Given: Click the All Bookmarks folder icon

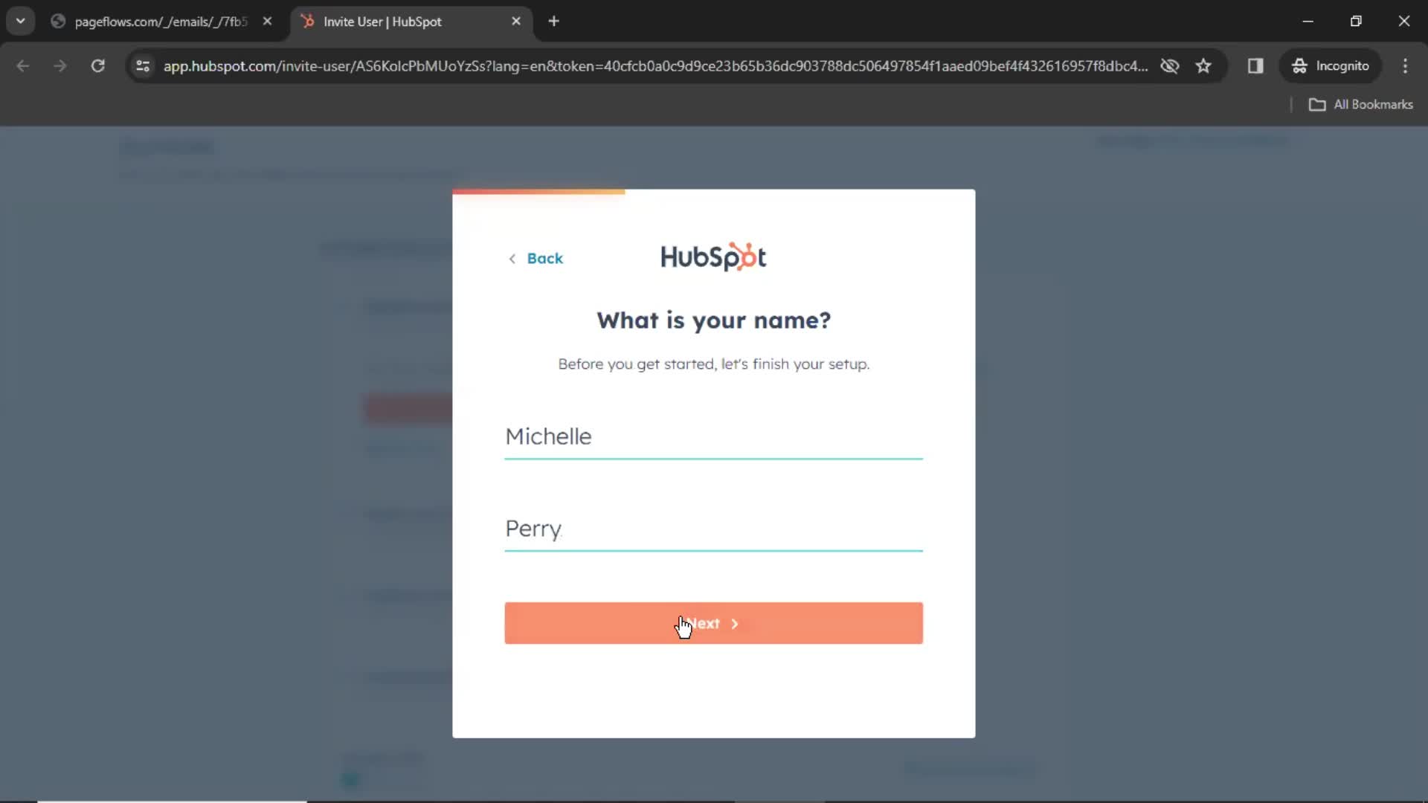Looking at the screenshot, I should pyautogui.click(x=1317, y=104).
